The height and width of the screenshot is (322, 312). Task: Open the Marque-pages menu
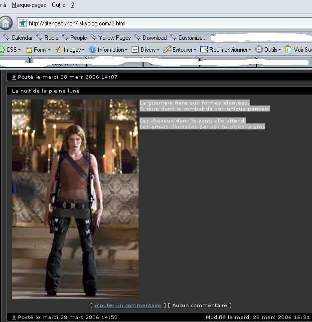pos(29,5)
